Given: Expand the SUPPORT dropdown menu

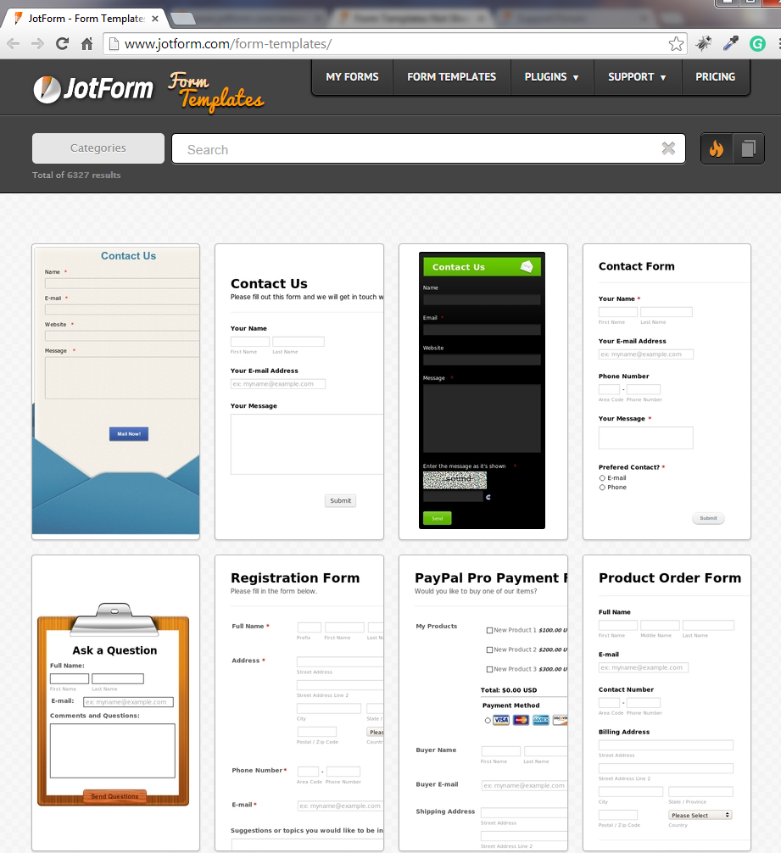Looking at the screenshot, I should (x=637, y=77).
